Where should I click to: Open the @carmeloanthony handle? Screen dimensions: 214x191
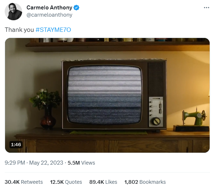click(x=49, y=15)
